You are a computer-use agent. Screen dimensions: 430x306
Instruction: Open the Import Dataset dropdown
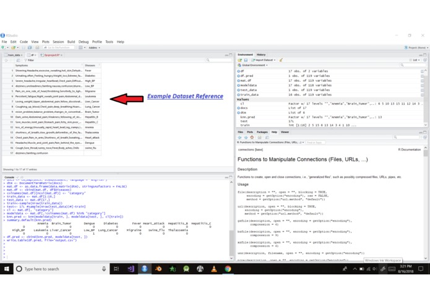click(264, 60)
